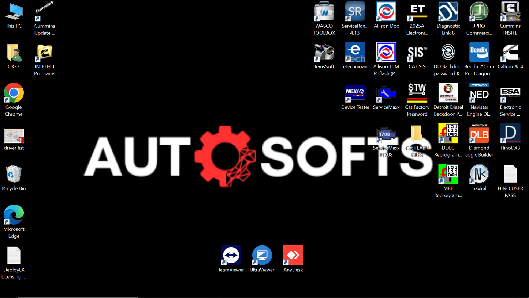This screenshot has height=298, width=529.
Task: Open the HINO USER PASS document
Action: pos(510,175)
